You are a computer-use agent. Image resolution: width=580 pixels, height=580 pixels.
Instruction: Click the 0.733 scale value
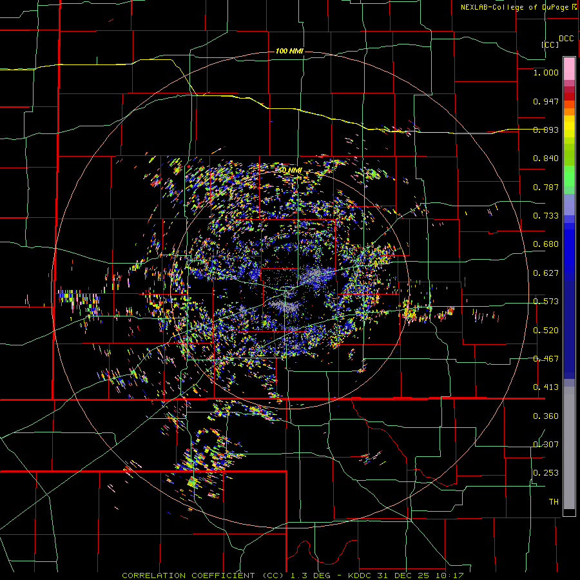546,216
